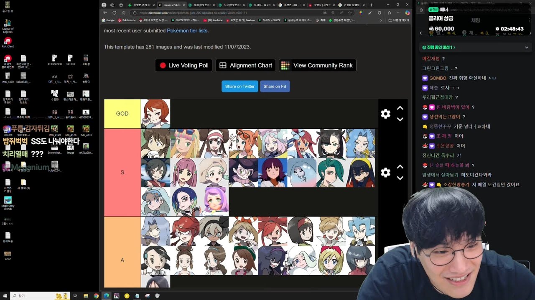Click View Community Rank button
Viewport: 535px width, 300px height.
[x=317, y=65]
